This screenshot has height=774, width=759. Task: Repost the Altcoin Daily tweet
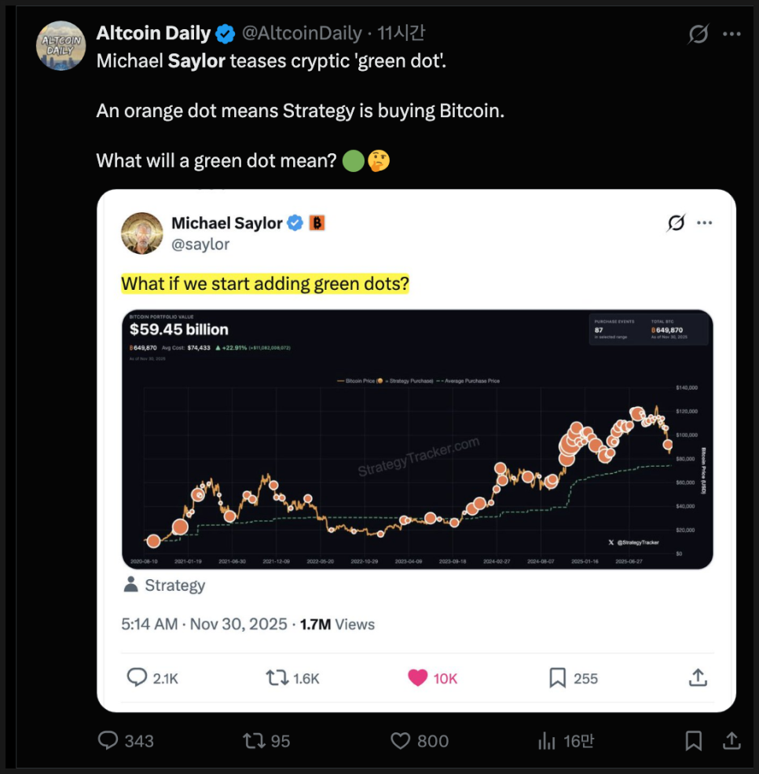254,740
